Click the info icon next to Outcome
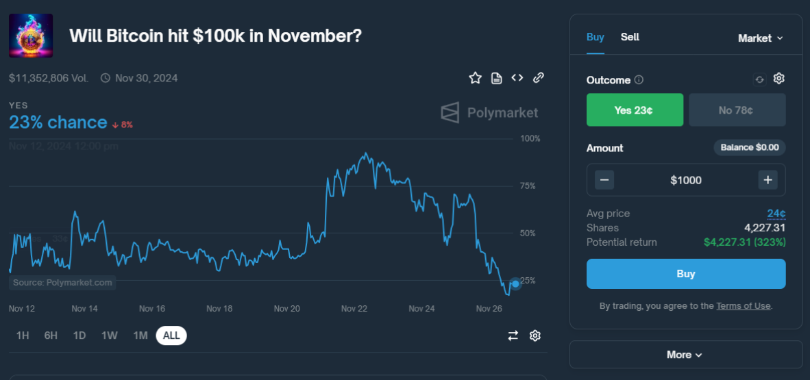 (639, 80)
